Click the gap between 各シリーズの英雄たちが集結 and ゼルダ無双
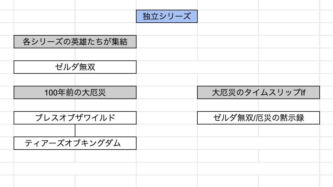The image size is (333, 187). [x=75, y=54]
